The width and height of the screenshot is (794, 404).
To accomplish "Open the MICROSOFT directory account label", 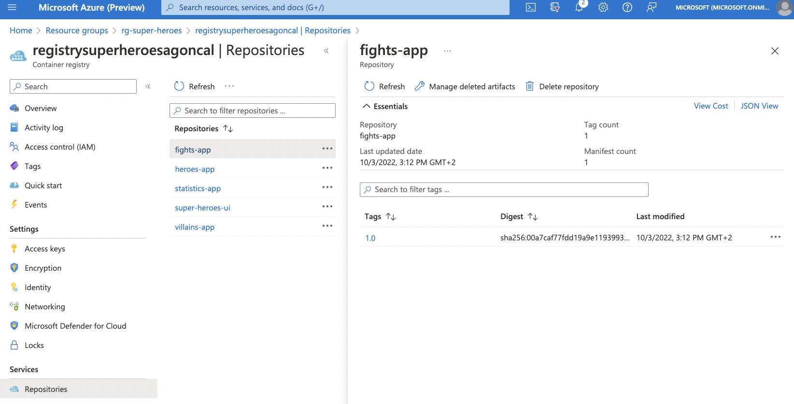I will point(723,7).
